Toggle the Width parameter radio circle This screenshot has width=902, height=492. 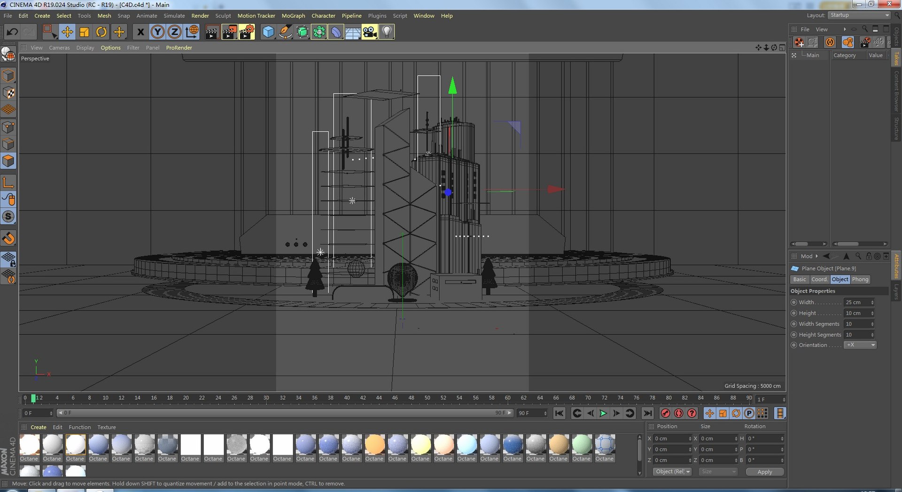[794, 302]
